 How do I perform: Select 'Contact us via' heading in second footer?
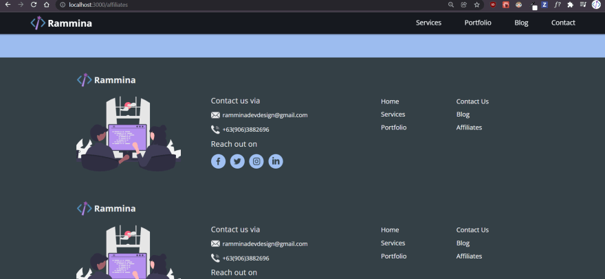(x=235, y=230)
